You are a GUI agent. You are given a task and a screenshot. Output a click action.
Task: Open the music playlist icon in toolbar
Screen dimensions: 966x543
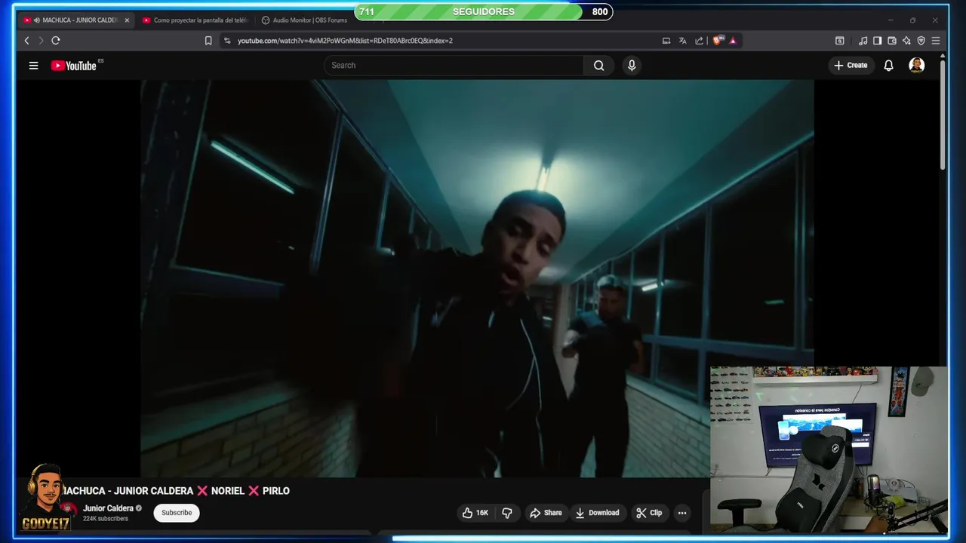pyautogui.click(x=863, y=41)
